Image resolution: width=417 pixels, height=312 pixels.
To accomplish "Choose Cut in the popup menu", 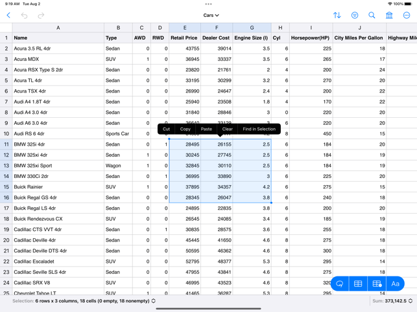I will pyautogui.click(x=166, y=129).
